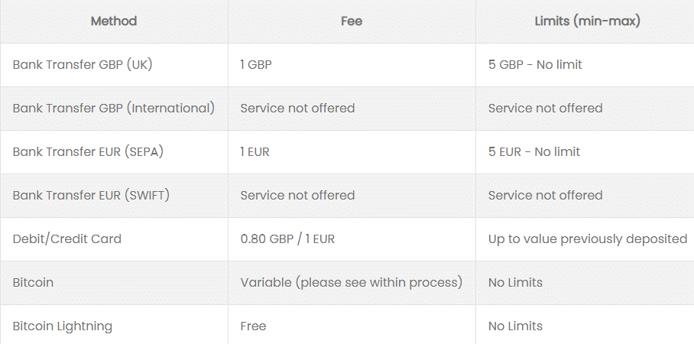Click the 1 EUR fee for SEPA
Viewport: 694px width, 344px height.
255,152
